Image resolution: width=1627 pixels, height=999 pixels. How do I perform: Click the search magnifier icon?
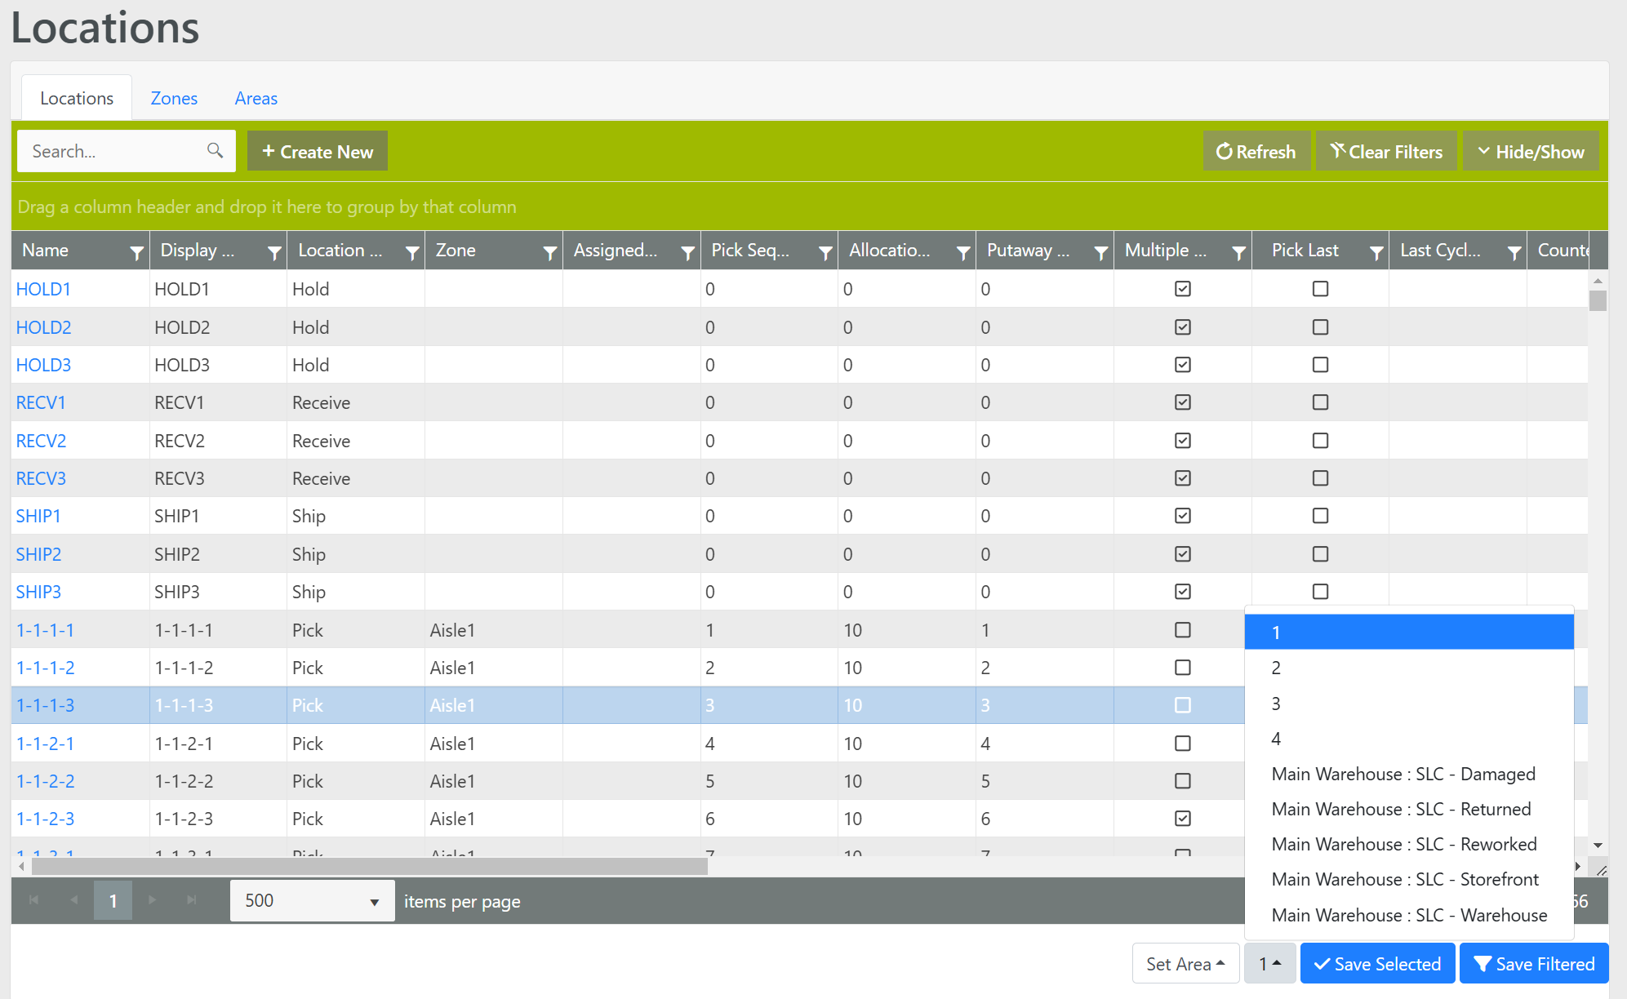(215, 151)
